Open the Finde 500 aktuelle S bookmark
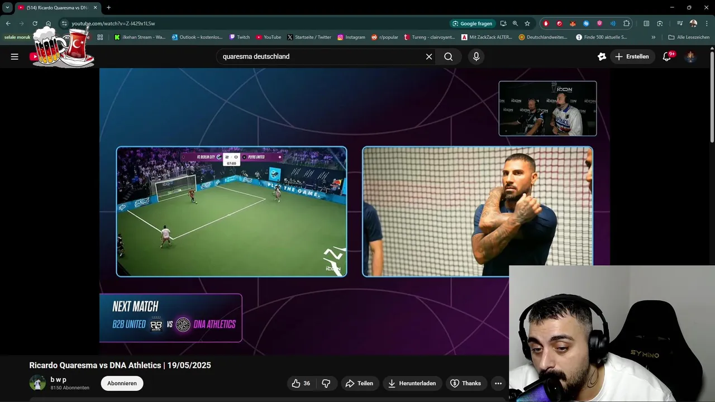 (x=601, y=37)
